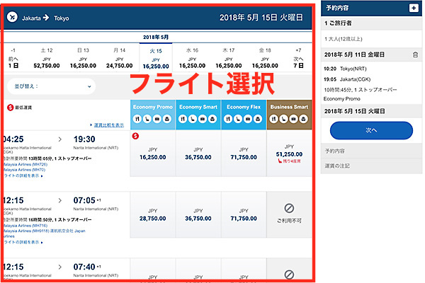425x283 pixels.
Task: Click the meal icon under Economy Promo
Action: click(137, 119)
